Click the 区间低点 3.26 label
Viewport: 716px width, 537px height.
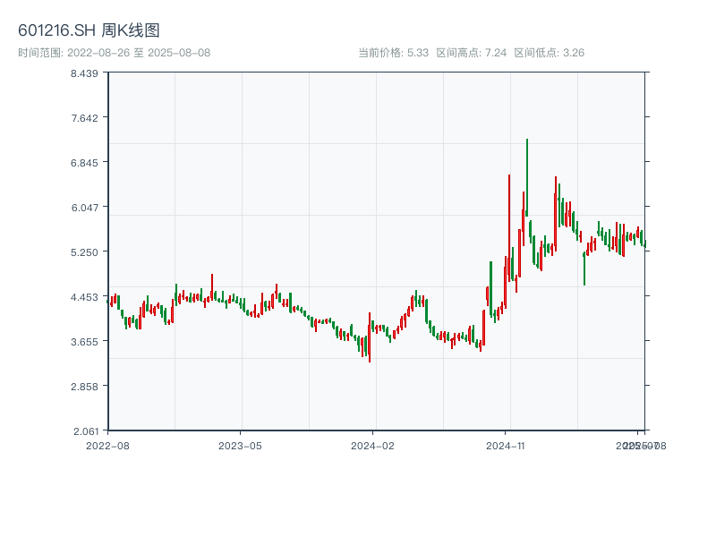point(549,53)
